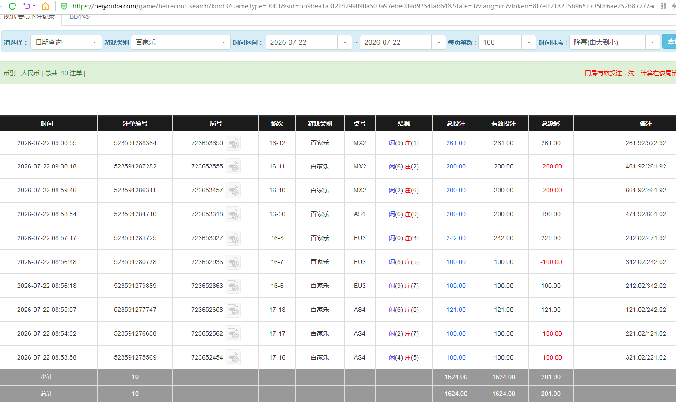Open video replay icon for round 723652454
This screenshot has height=402, width=676.
pos(233,358)
